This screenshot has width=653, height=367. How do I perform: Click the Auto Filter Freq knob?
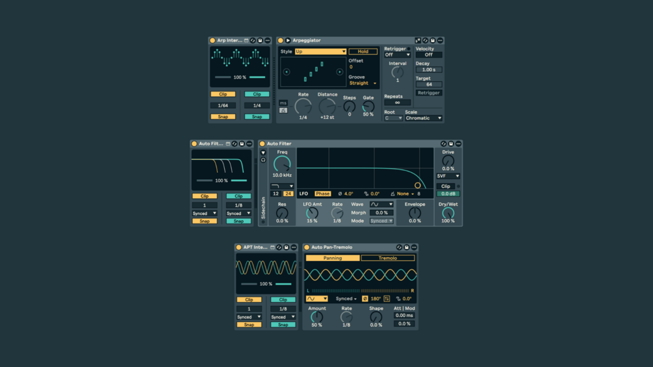[282, 164]
